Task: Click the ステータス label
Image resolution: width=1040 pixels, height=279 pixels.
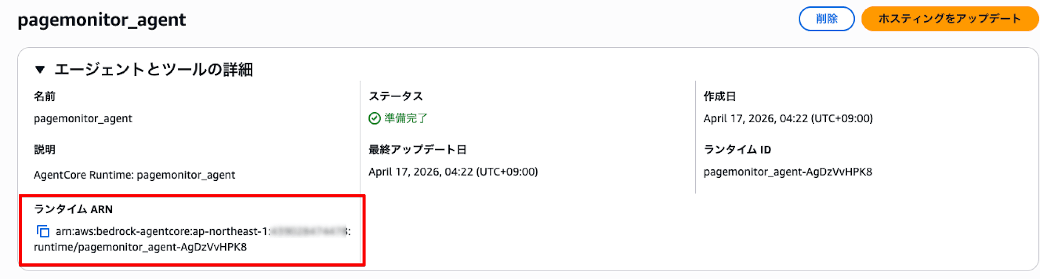Action: [x=396, y=96]
